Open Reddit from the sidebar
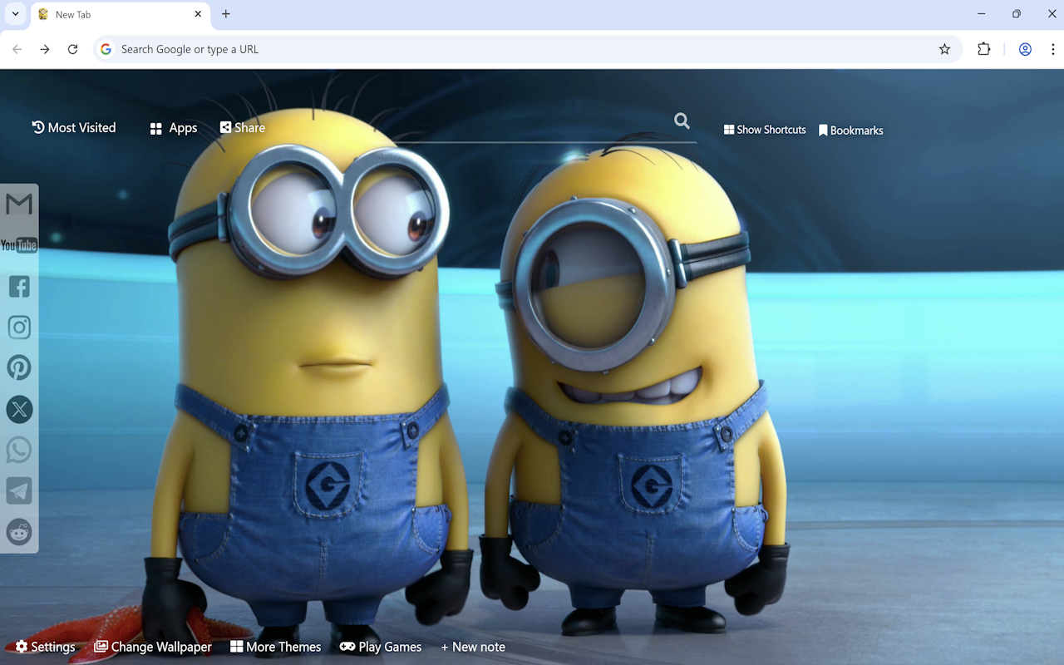1064x665 pixels. click(18, 532)
